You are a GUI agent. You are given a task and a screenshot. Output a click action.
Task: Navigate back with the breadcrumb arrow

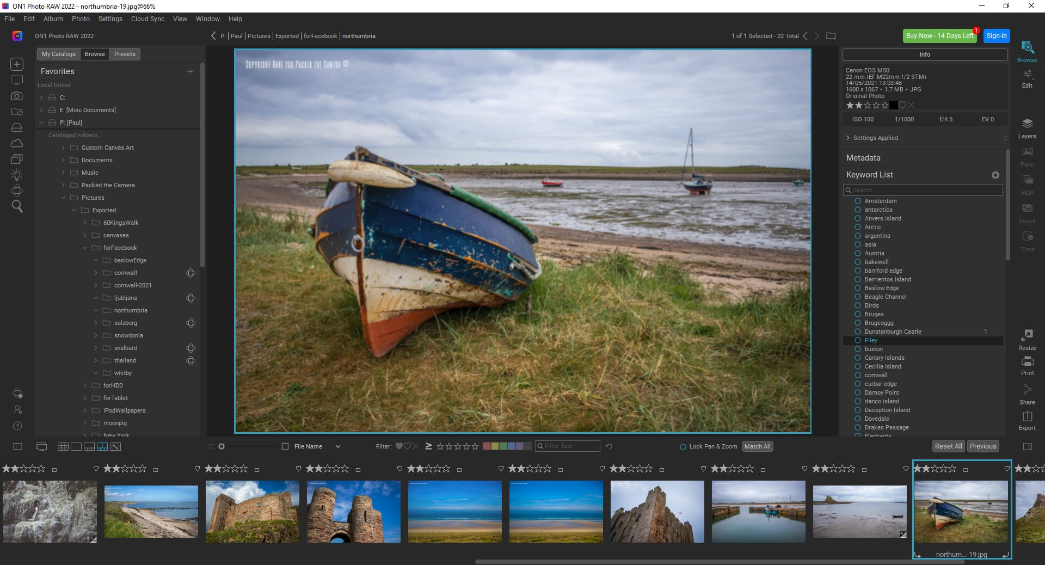click(213, 36)
